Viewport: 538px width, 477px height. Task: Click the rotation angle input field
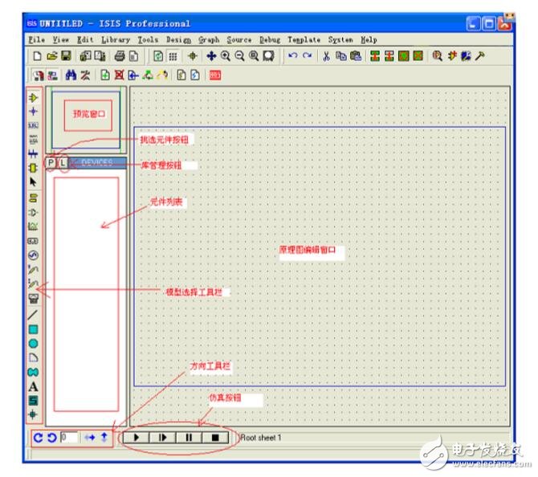(68, 438)
